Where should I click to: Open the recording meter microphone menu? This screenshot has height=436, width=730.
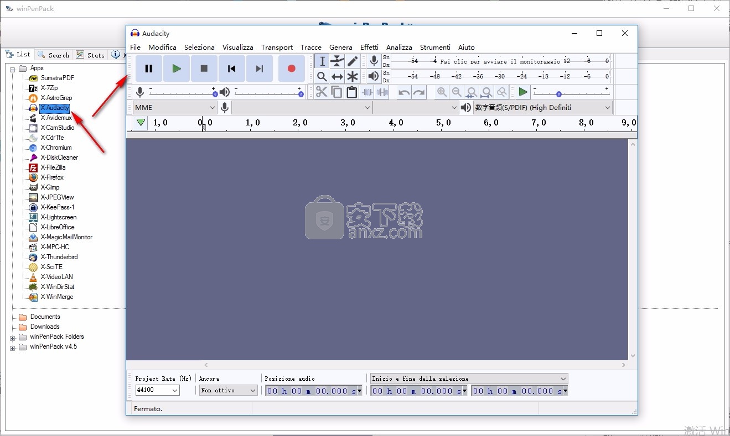point(374,61)
